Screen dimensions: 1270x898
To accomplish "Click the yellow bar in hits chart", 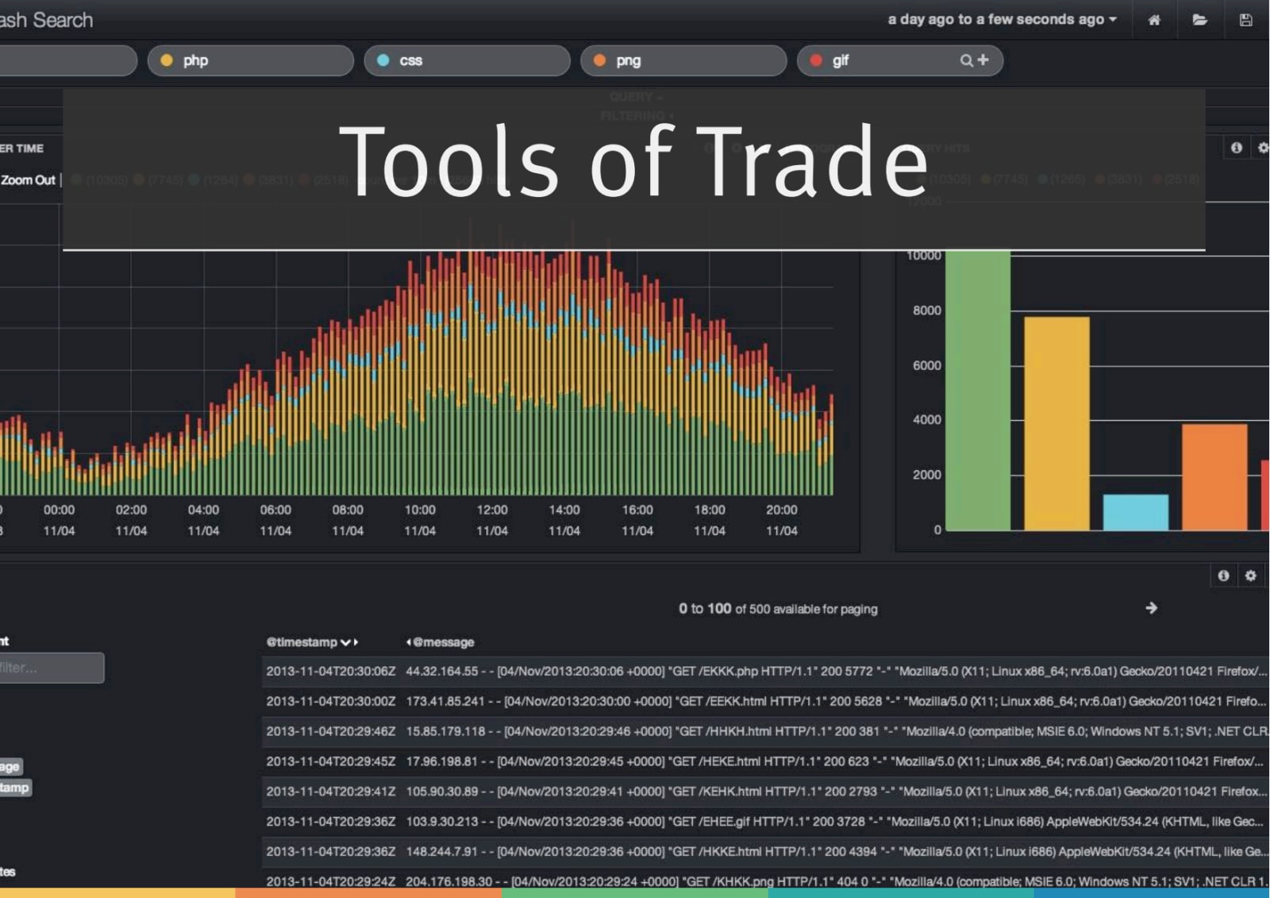I will tap(1056, 423).
